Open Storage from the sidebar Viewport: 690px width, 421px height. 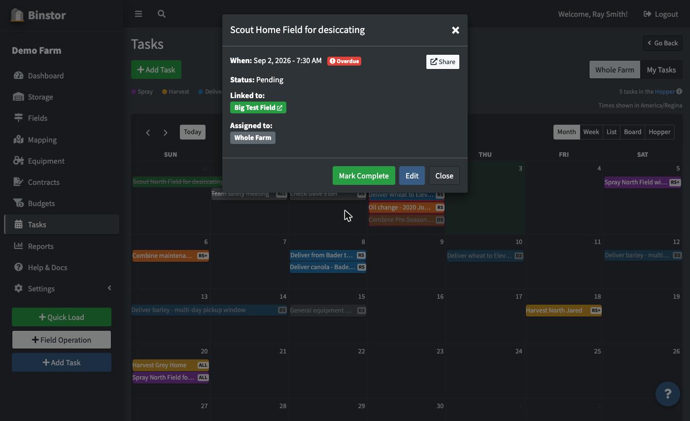[62, 97]
